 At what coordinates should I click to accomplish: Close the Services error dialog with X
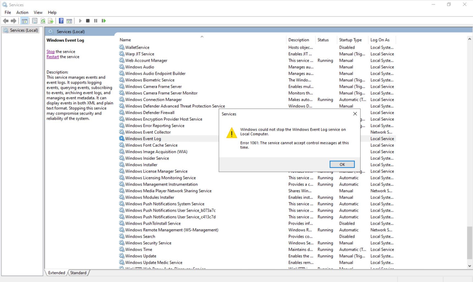pyautogui.click(x=355, y=114)
